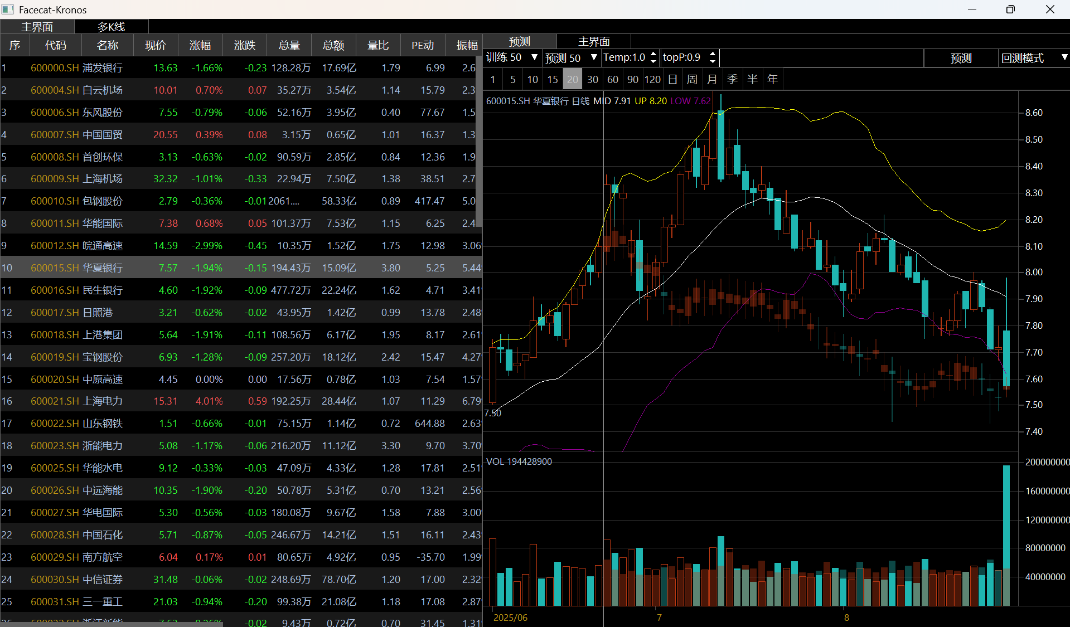Open the 预测 50 dropdown
The height and width of the screenshot is (627, 1070).
click(593, 57)
